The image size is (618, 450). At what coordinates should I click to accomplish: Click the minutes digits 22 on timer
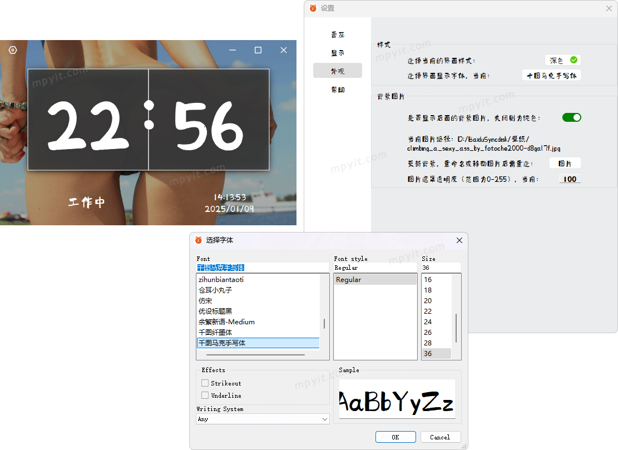88,125
